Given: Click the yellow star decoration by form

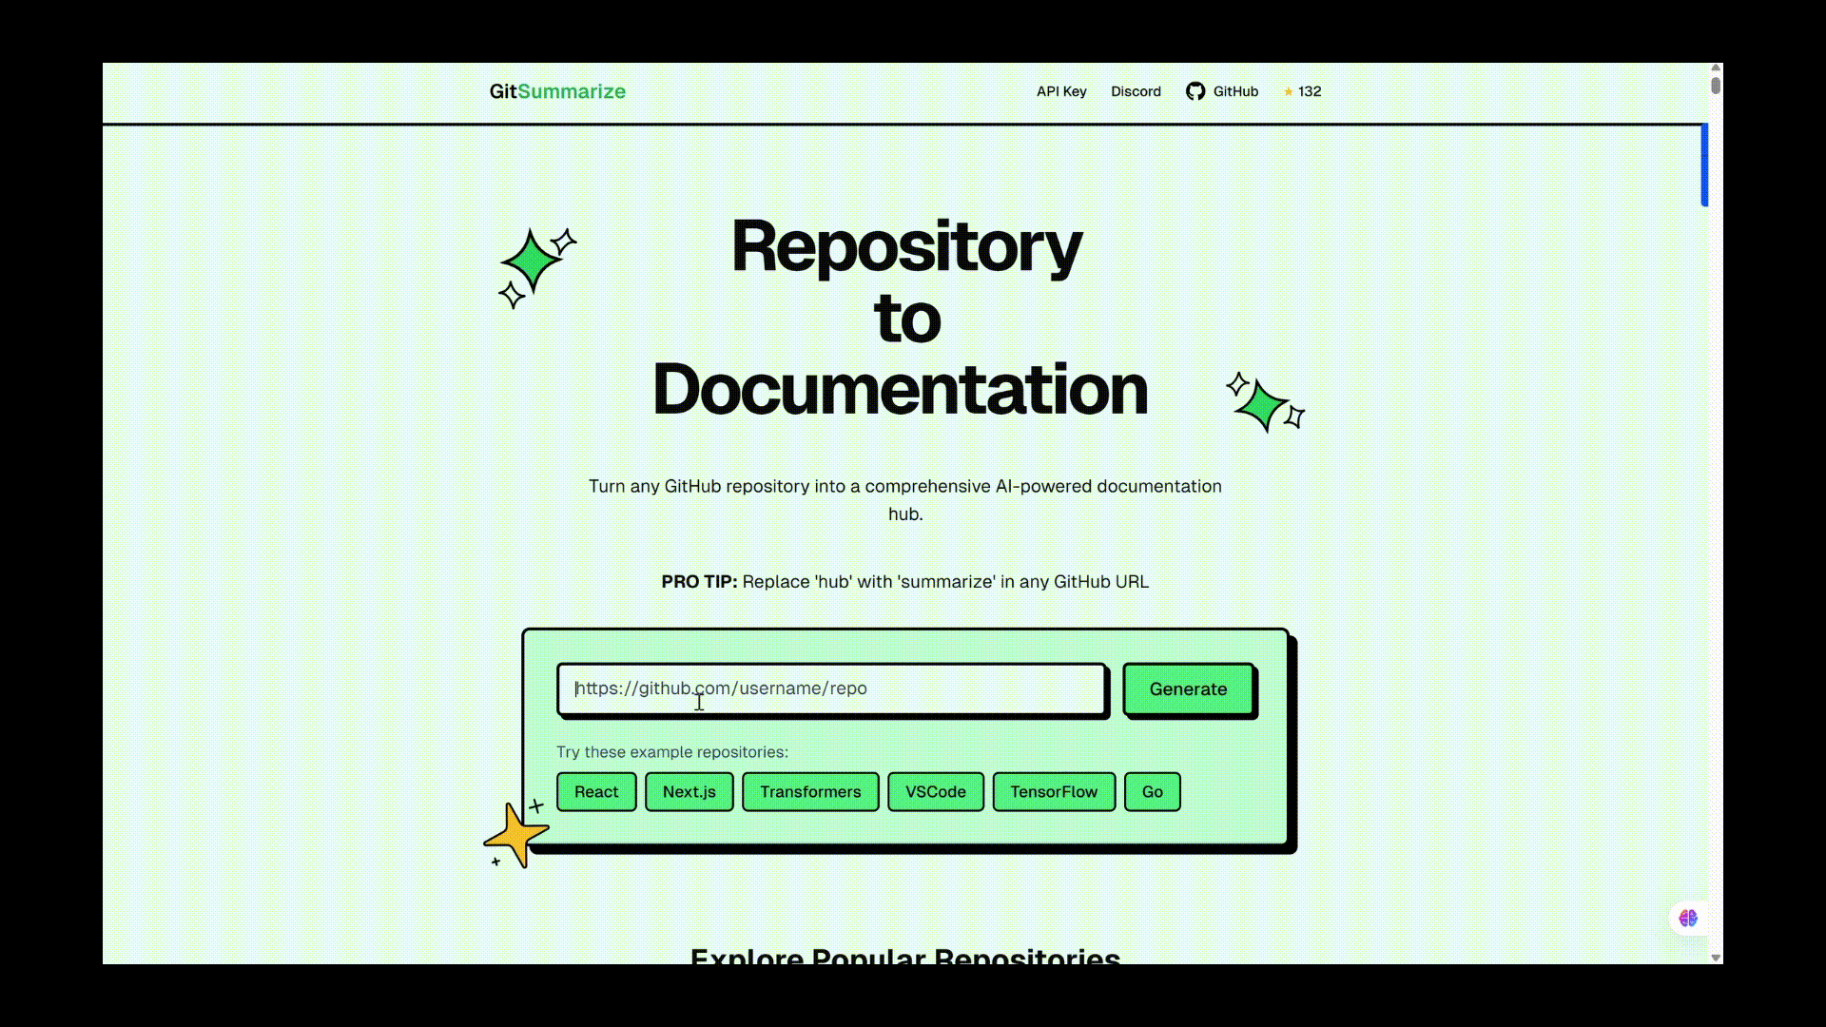Looking at the screenshot, I should tap(515, 835).
